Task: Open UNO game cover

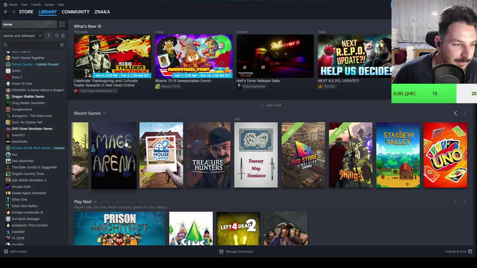Action: [445, 155]
